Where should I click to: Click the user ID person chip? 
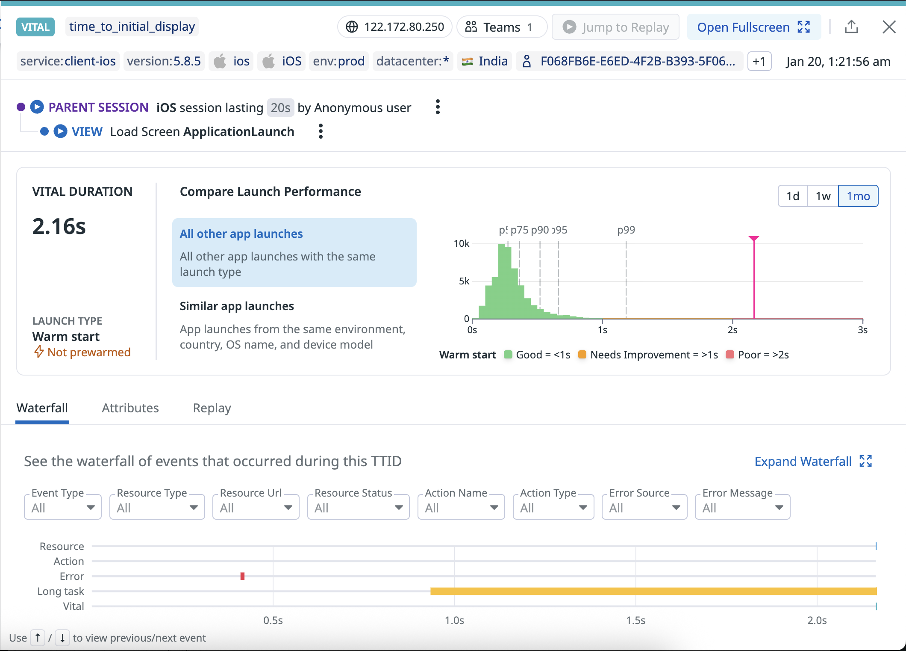click(630, 61)
